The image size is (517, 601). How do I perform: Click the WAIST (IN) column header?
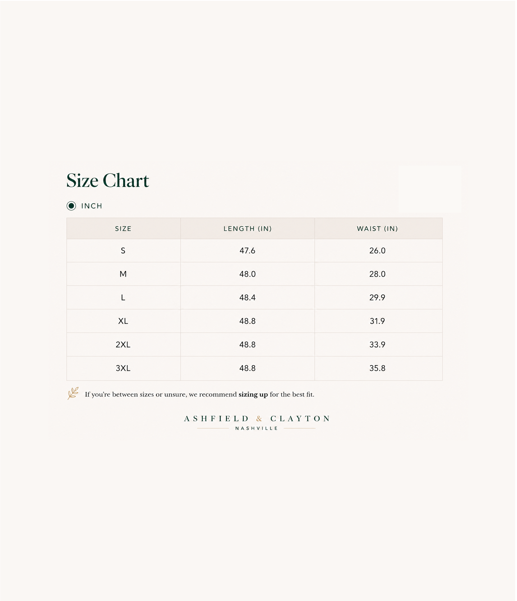point(377,229)
